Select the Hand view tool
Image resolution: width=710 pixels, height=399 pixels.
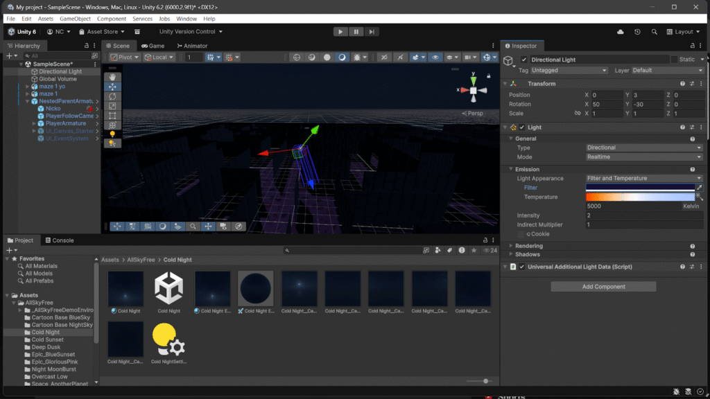point(112,78)
